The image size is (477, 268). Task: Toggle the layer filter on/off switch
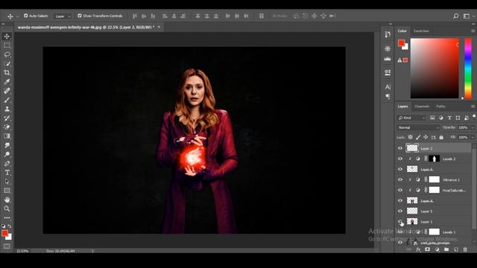[x=474, y=116]
